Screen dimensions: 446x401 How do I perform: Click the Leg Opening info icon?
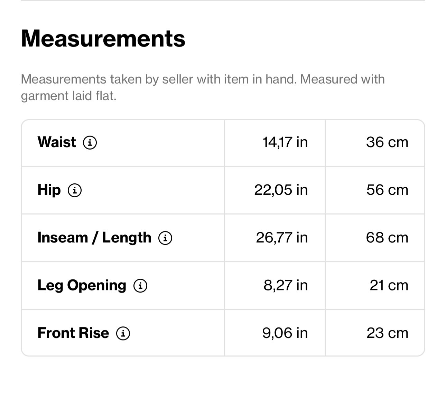[x=140, y=286]
